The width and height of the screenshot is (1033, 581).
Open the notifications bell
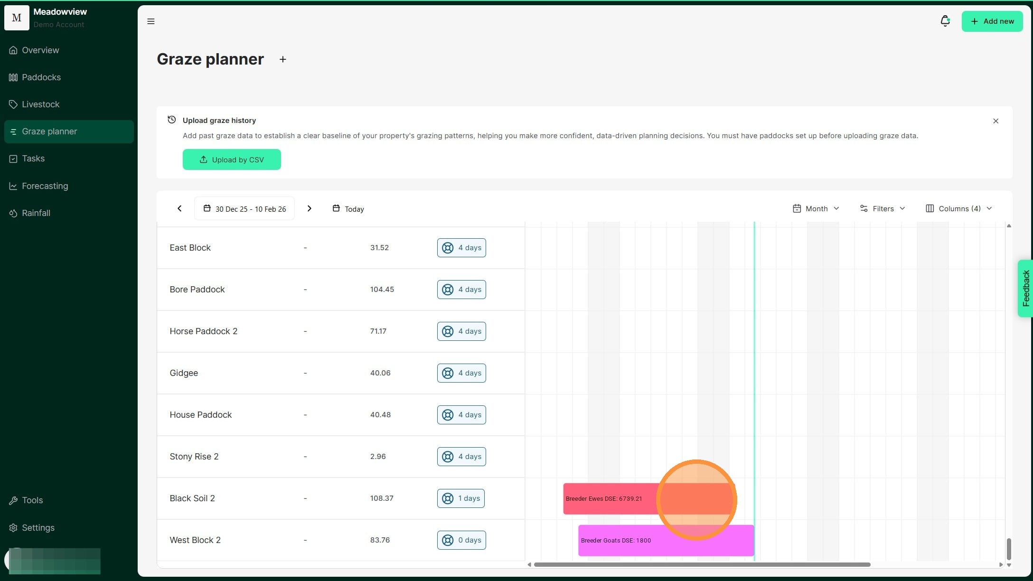pyautogui.click(x=945, y=21)
